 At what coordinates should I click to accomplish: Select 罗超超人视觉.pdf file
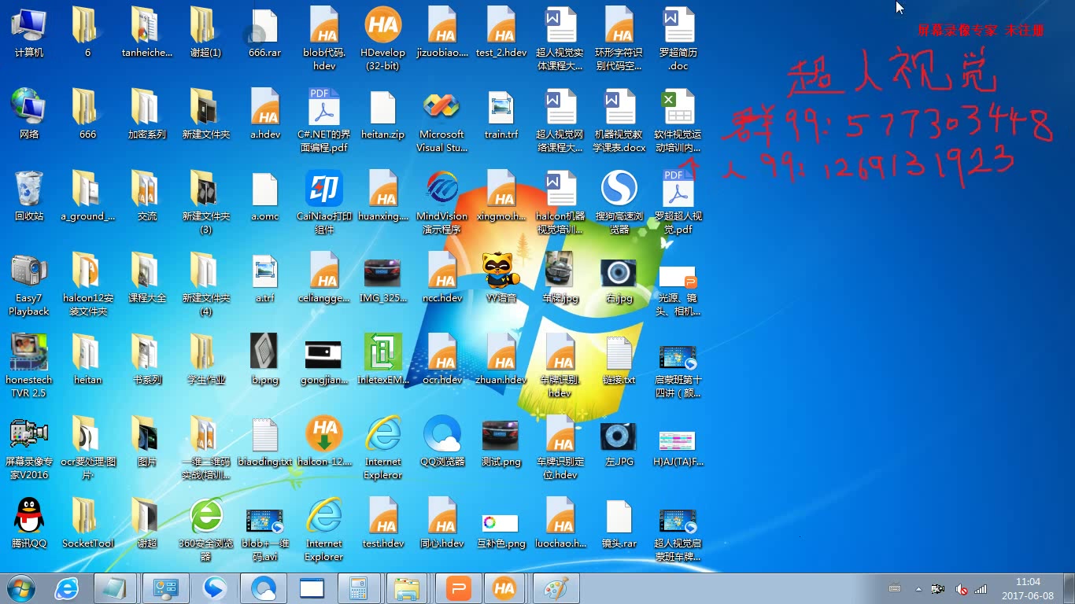[678, 202]
